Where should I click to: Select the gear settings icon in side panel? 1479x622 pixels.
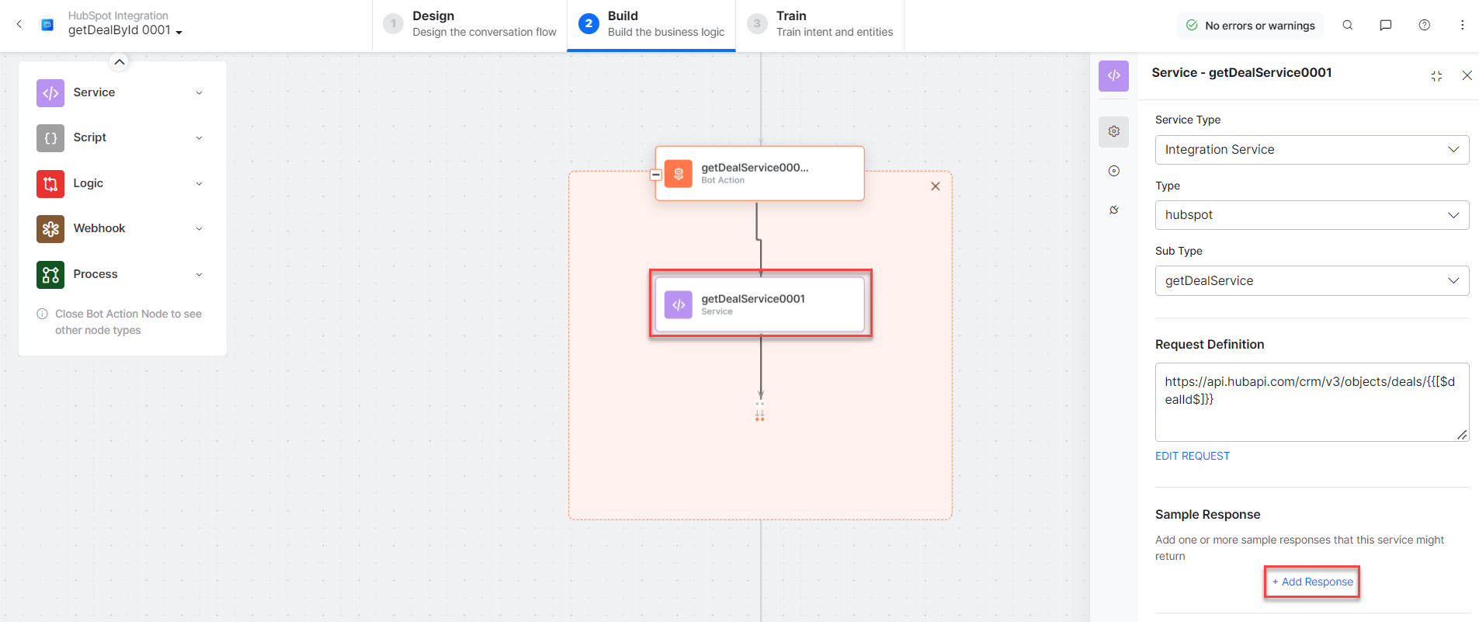click(x=1113, y=131)
